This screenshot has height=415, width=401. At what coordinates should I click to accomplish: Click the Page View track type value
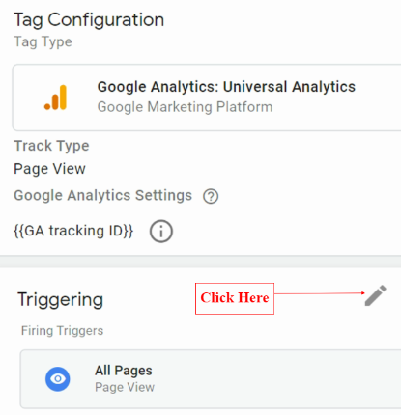49,169
